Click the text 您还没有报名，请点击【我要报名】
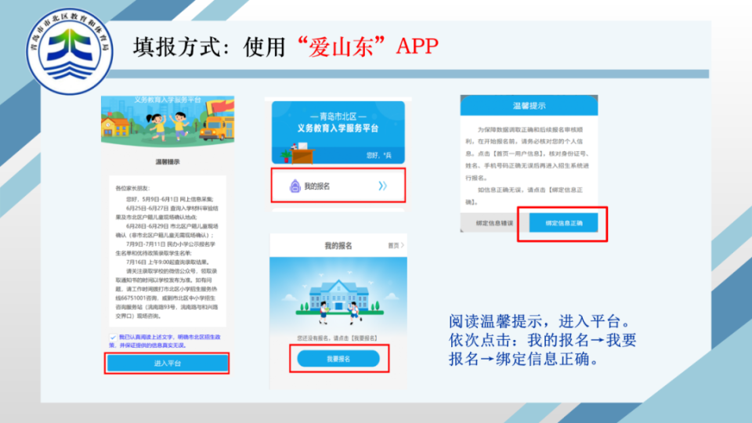This screenshot has width=752, height=423. pyautogui.click(x=337, y=338)
